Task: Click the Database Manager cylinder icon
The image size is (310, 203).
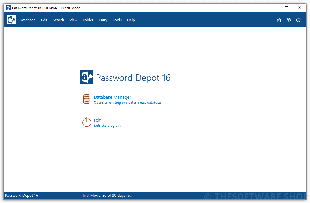Action: tap(87, 99)
